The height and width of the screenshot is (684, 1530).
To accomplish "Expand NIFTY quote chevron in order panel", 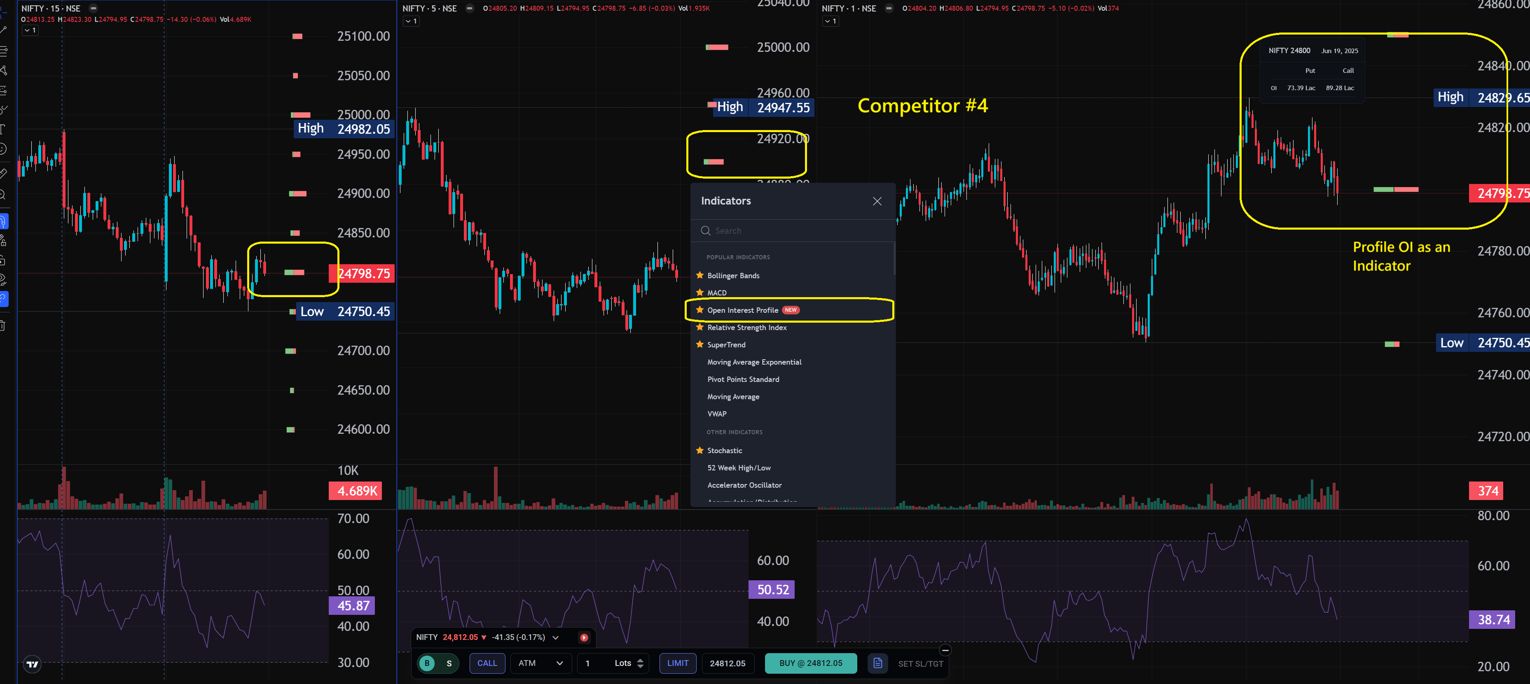I will [x=555, y=638].
